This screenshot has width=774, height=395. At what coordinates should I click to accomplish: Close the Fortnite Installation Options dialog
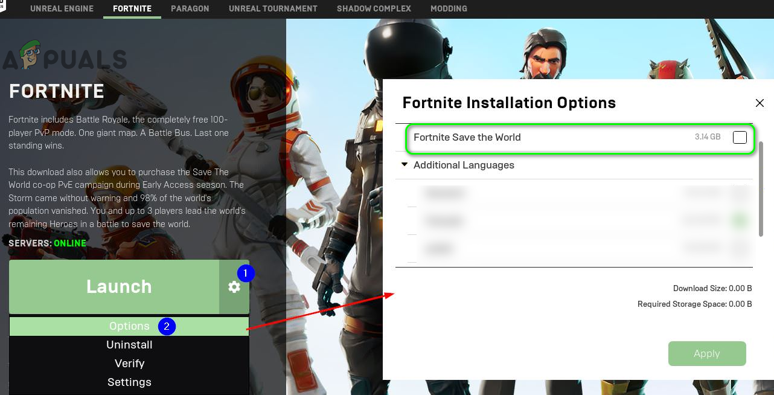point(760,103)
